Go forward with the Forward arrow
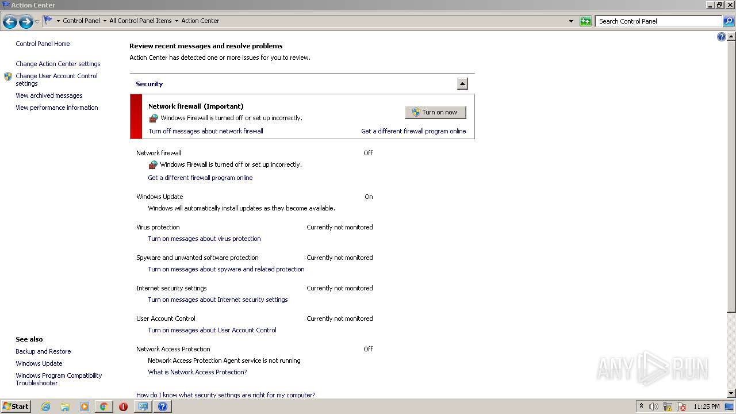The height and width of the screenshot is (414, 736). pyautogui.click(x=26, y=22)
